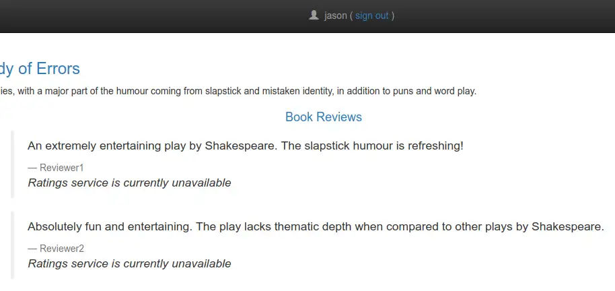Click the gray quote bar beside first review

pyautogui.click(x=12, y=164)
